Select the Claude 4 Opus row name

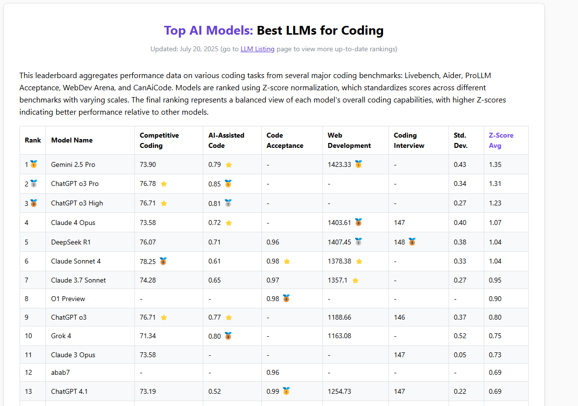(x=73, y=223)
